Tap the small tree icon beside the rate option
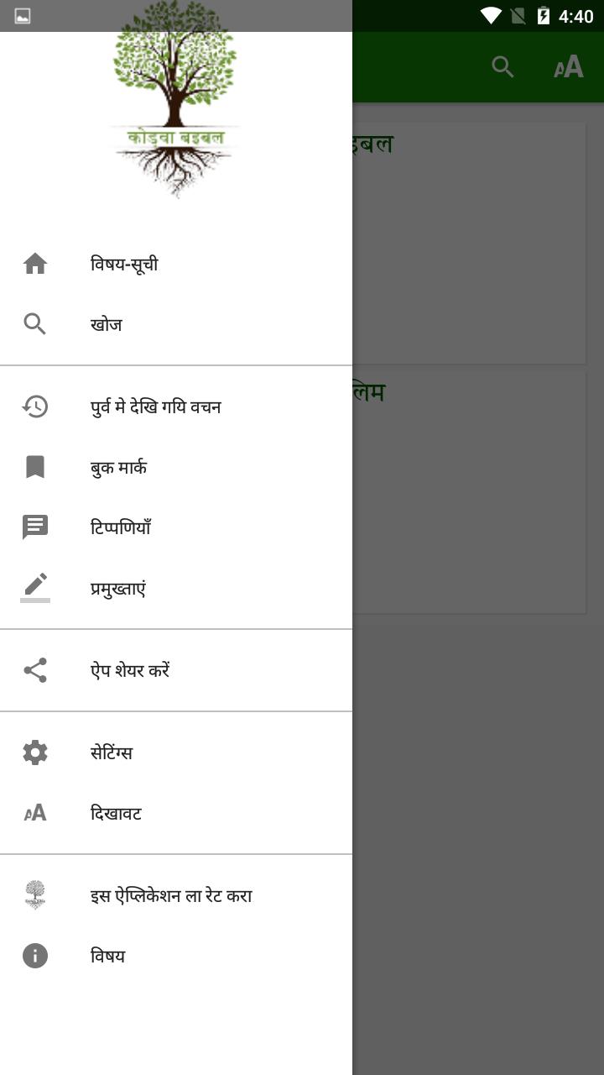604x1075 pixels. [35, 895]
